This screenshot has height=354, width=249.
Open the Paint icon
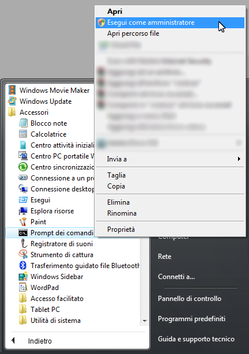23,222
